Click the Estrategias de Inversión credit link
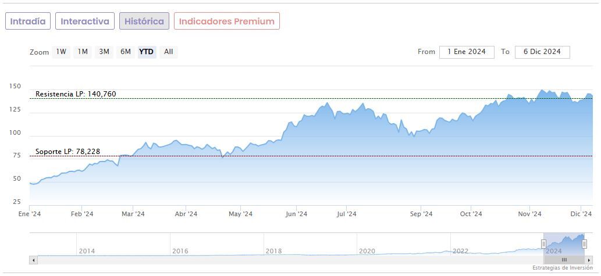This screenshot has width=601, height=276. [563, 268]
